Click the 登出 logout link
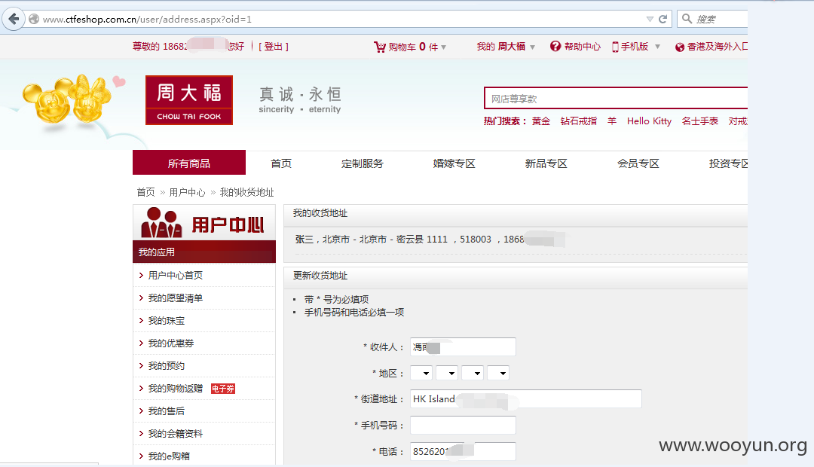Image resolution: width=814 pixels, height=467 pixels. coord(274,47)
